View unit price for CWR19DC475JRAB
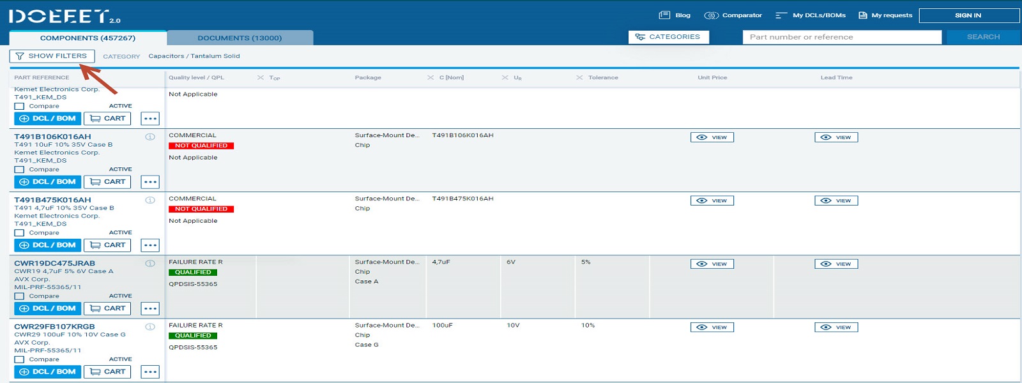Screen dimensions: 1022x383 pos(712,264)
